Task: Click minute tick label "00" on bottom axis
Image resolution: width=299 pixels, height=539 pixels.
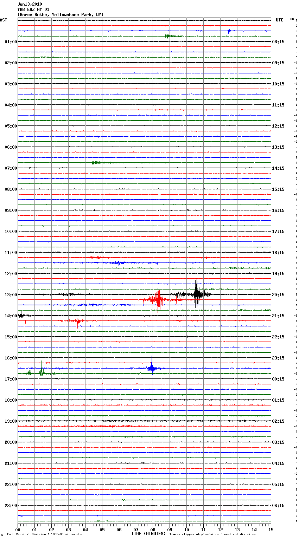Action: (x=18, y=530)
